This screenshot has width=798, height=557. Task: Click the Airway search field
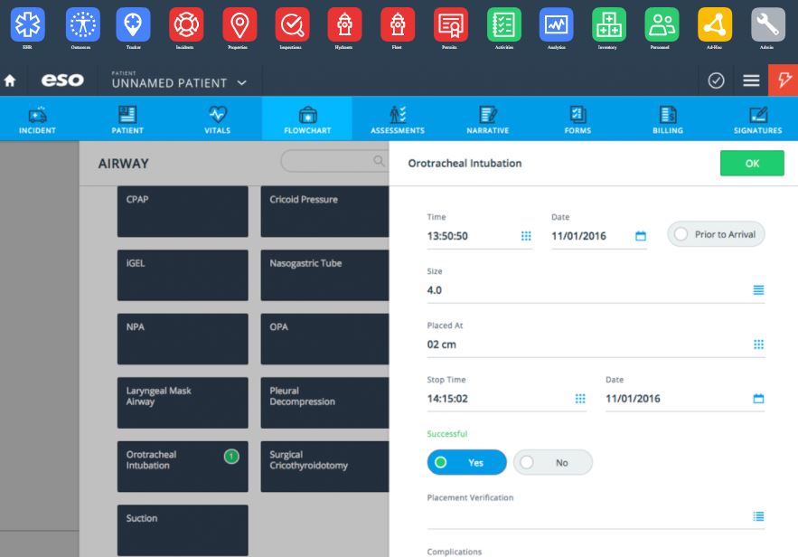click(333, 161)
